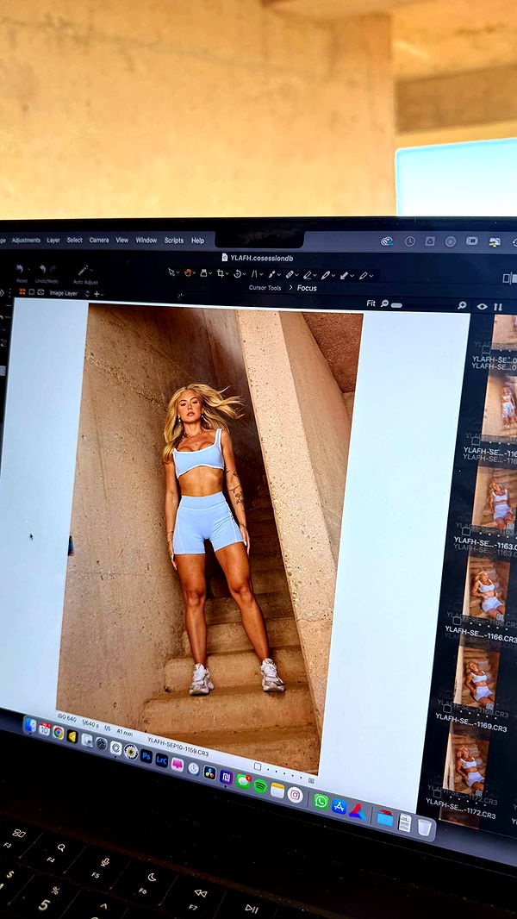Click the browser search magnifier icon

(x=462, y=305)
